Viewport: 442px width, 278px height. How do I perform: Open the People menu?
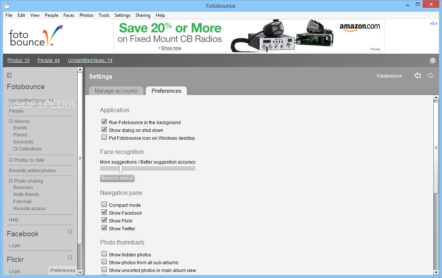coord(52,15)
